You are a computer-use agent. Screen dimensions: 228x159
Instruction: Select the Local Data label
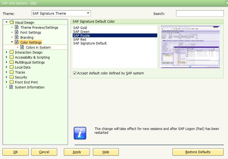pyautogui.click(x=23, y=67)
